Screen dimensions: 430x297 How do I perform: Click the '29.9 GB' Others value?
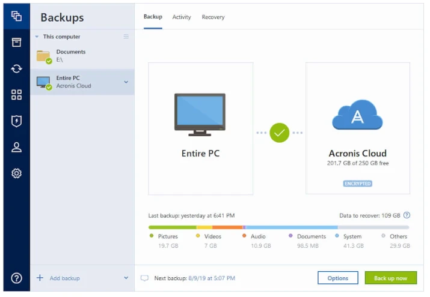[x=400, y=245]
